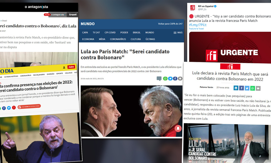The width and height of the screenshot is (271, 163).
Task: Click the Voltar para CAPA do 247 link
Action: 170,24
